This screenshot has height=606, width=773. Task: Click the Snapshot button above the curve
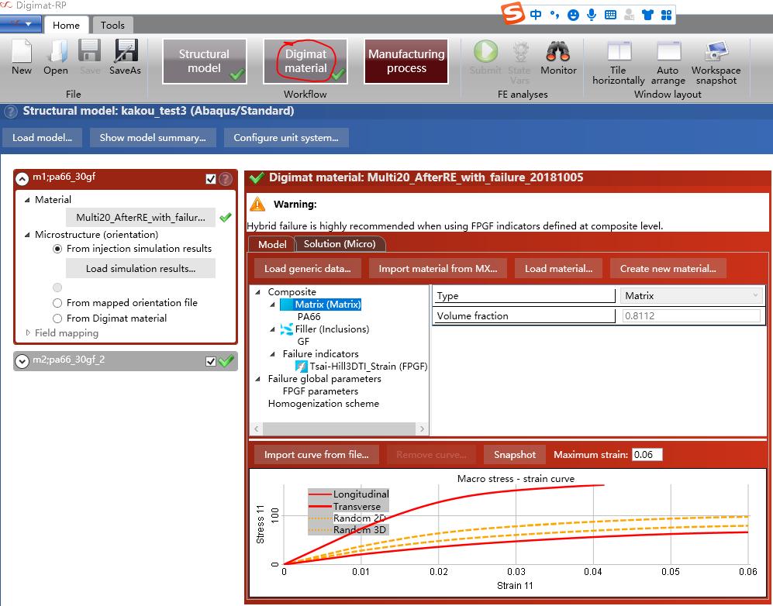515,455
